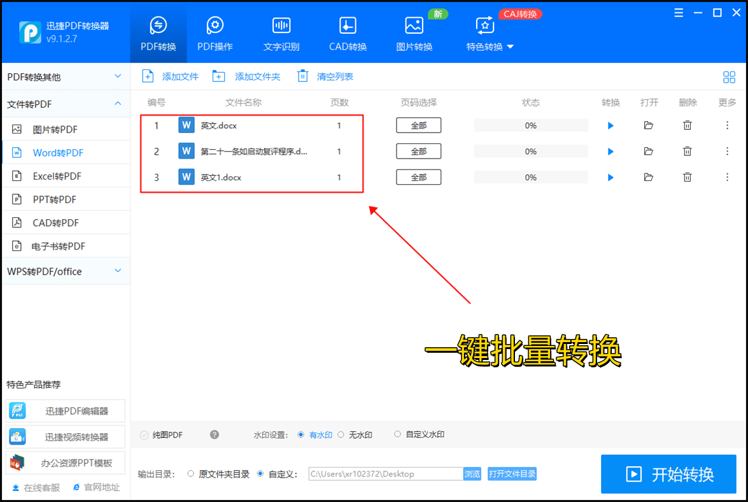Viewport: 748px width, 502px height.
Task: Select the 自定义水印 radio button
Action: (397, 434)
